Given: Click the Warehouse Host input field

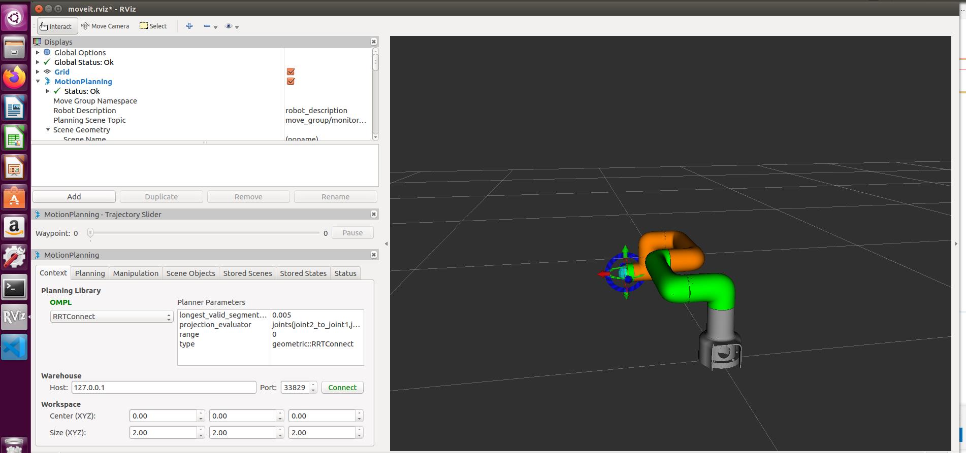Looking at the screenshot, I should tap(164, 388).
